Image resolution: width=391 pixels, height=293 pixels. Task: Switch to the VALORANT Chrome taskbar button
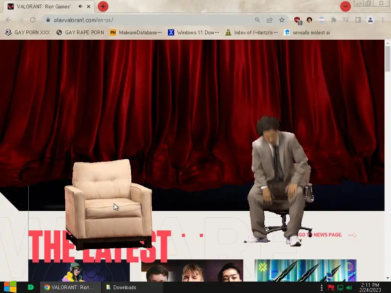click(71, 287)
